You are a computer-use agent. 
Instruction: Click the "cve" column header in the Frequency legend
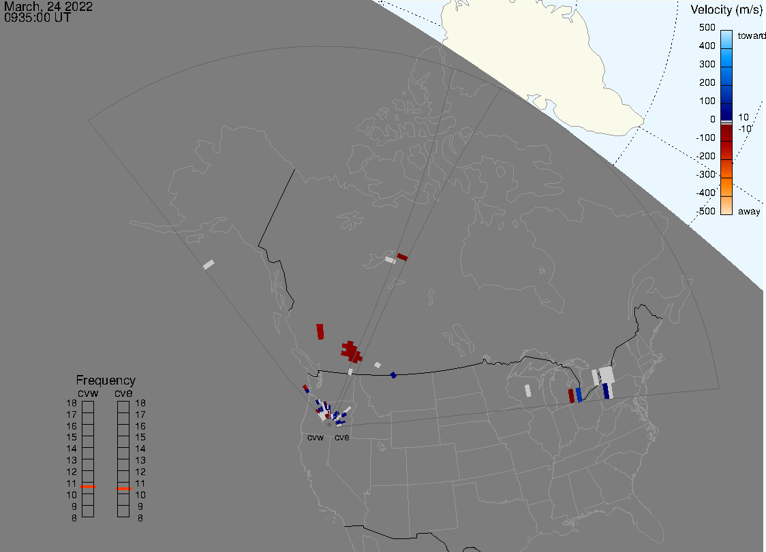[x=123, y=393]
